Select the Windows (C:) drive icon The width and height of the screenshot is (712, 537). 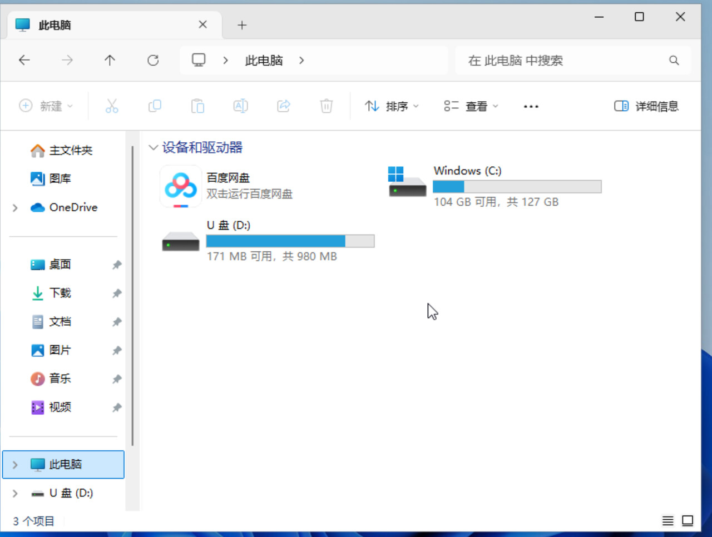click(407, 182)
